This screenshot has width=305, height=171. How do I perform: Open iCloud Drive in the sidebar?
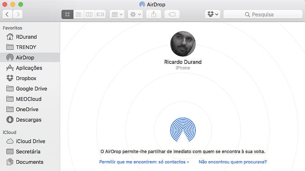click(30, 141)
